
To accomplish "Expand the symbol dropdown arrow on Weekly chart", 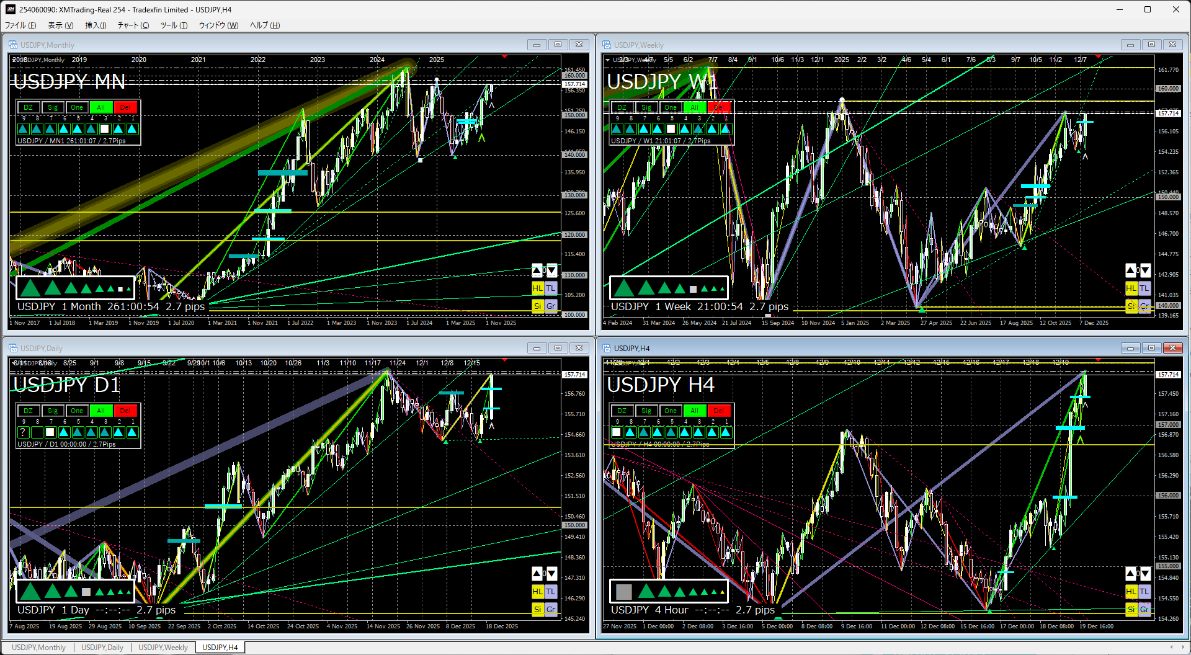I will (x=607, y=60).
